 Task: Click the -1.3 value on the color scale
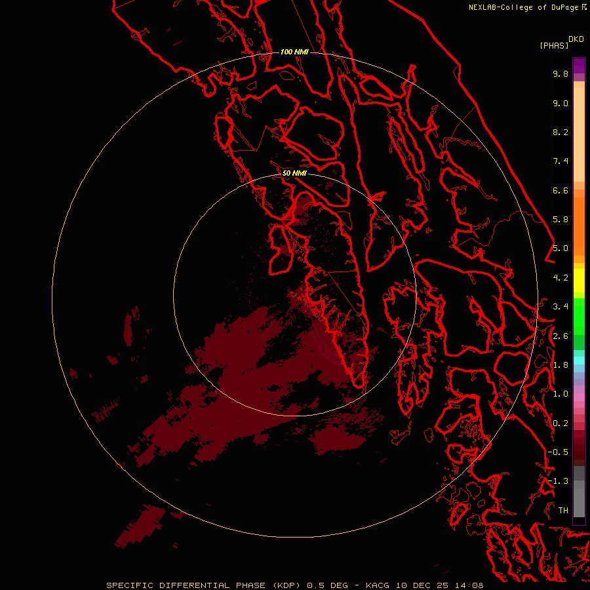tap(558, 481)
